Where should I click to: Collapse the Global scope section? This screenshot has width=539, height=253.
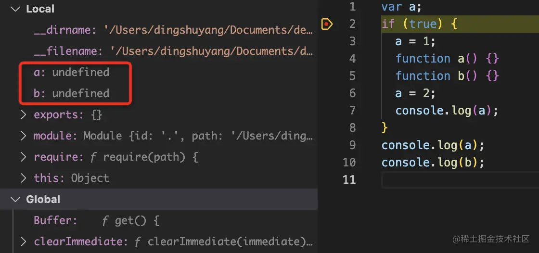(16, 199)
